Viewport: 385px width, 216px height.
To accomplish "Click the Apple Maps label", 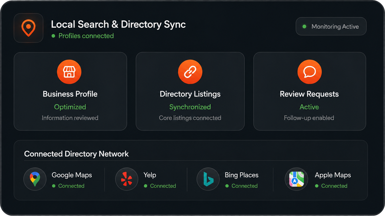I will pos(333,175).
